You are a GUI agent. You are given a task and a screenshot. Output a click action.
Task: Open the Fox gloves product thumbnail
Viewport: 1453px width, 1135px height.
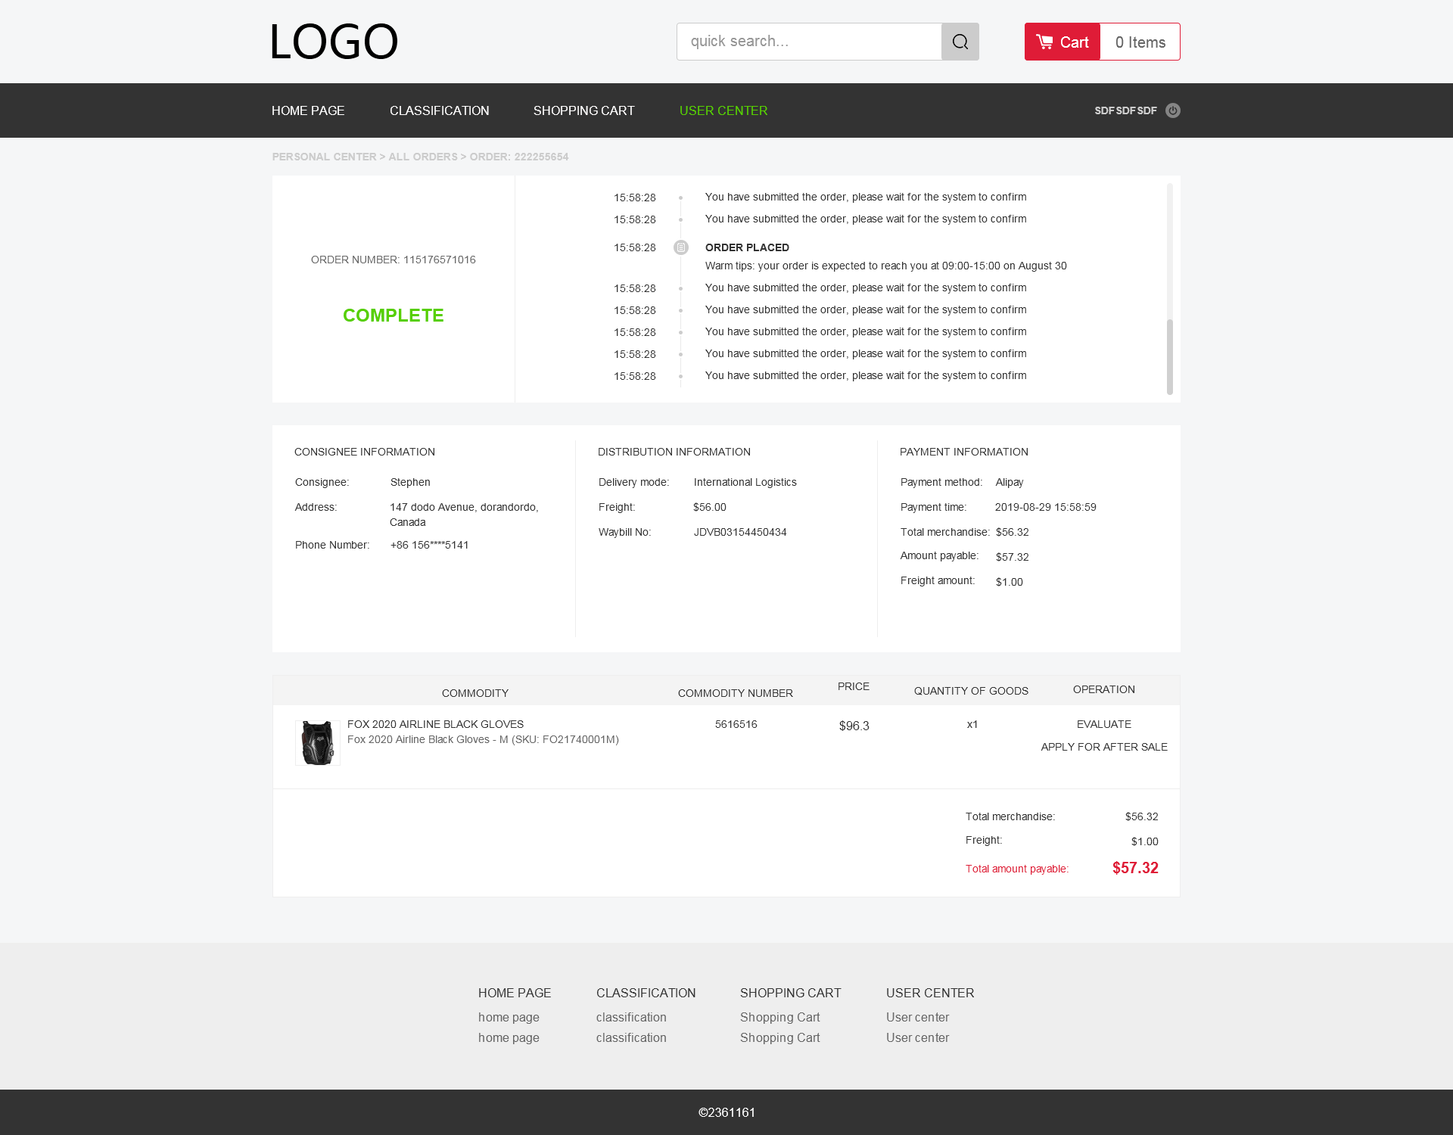point(317,742)
